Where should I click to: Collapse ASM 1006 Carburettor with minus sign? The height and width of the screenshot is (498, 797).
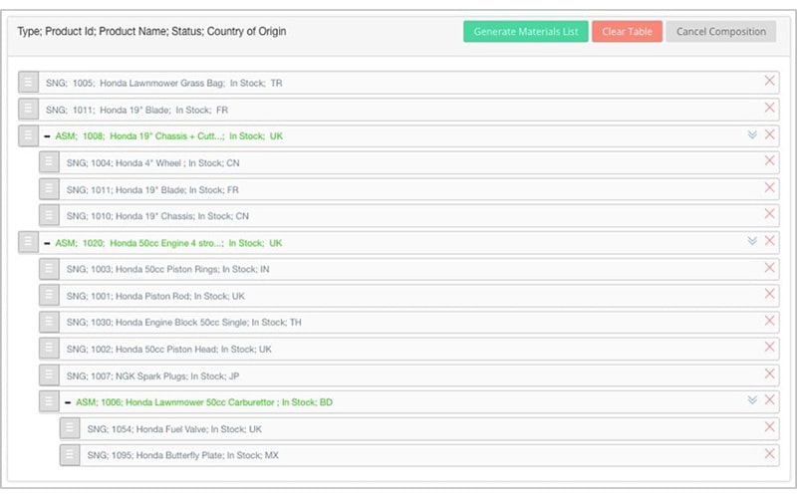[68, 402]
